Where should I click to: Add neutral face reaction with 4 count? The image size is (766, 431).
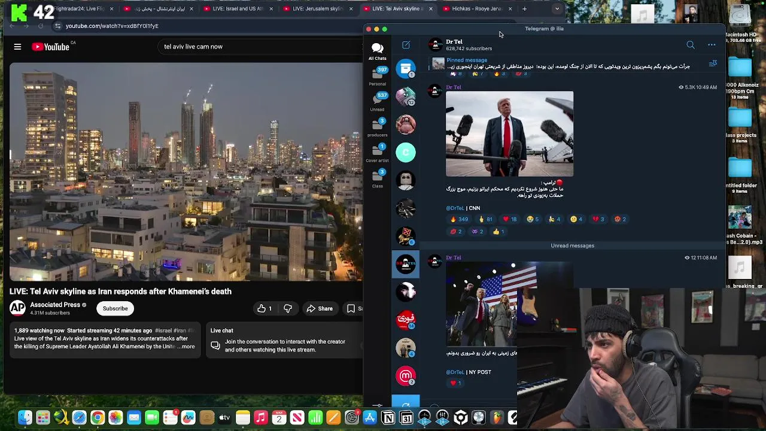(576, 219)
